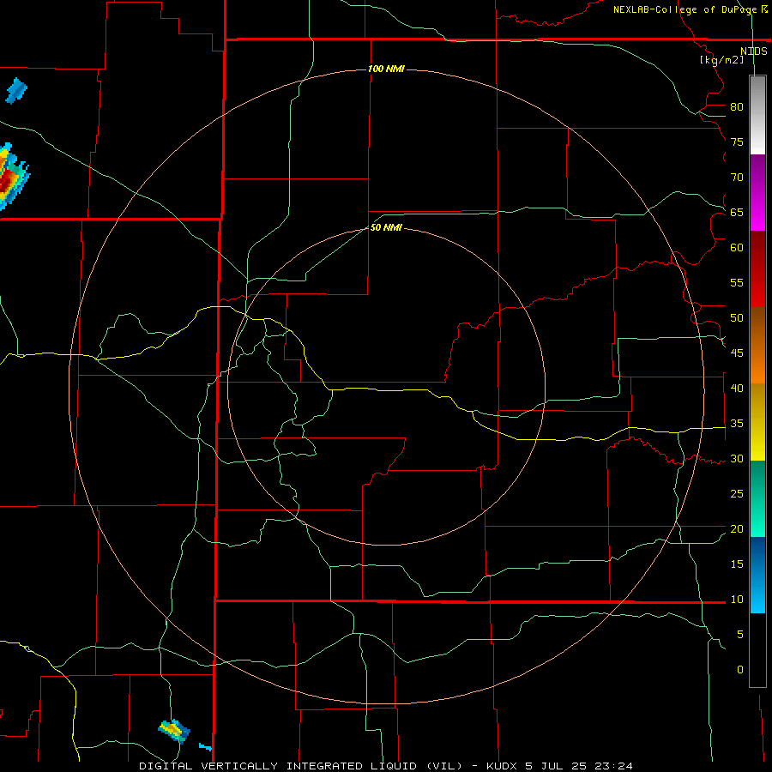Click the 30 value on color scale
The width and height of the screenshot is (772, 772).
737,458
